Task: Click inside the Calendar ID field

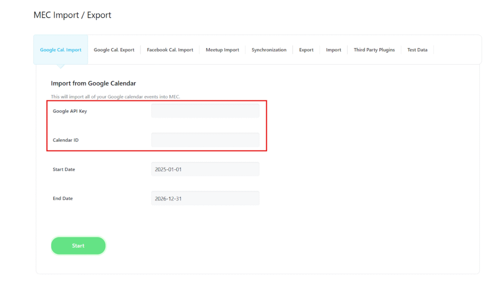Action: 205,140
